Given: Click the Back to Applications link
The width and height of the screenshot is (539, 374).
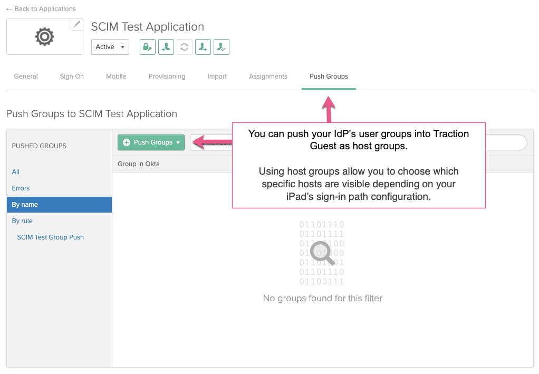Looking at the screenshot, I should [x=41, y=8].
